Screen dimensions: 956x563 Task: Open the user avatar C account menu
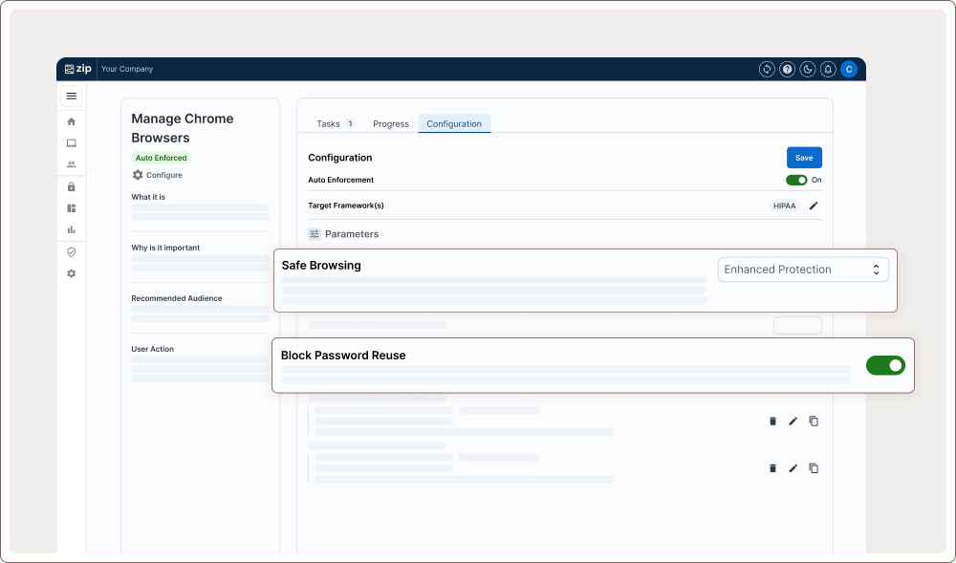click(849, 69)
